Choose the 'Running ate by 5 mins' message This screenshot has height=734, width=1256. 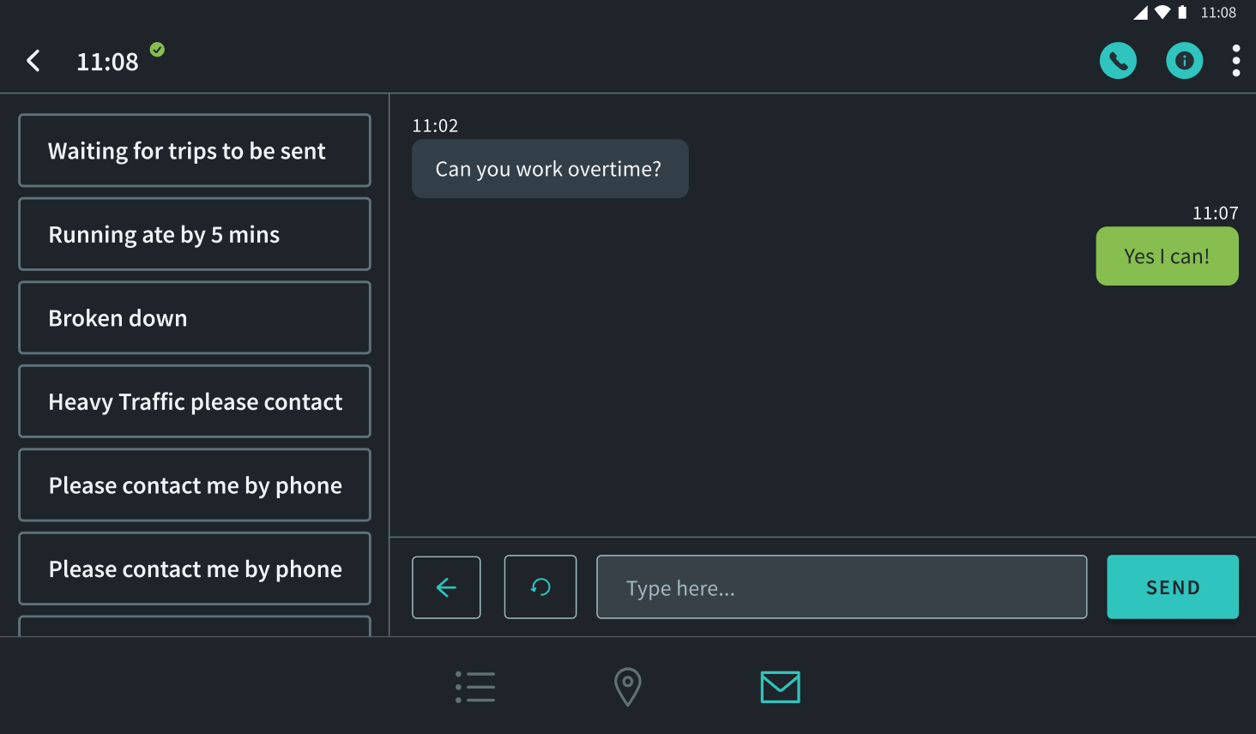pyautogui.click(x=194, y=234)
